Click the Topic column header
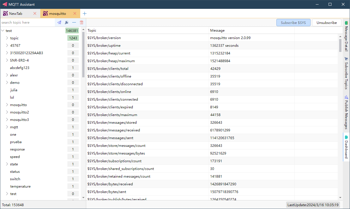 [x=147, y=30]
